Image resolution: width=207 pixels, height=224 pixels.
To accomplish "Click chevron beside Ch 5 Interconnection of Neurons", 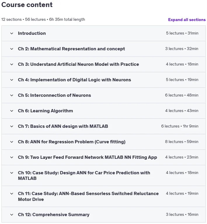I will pos(12,95).
